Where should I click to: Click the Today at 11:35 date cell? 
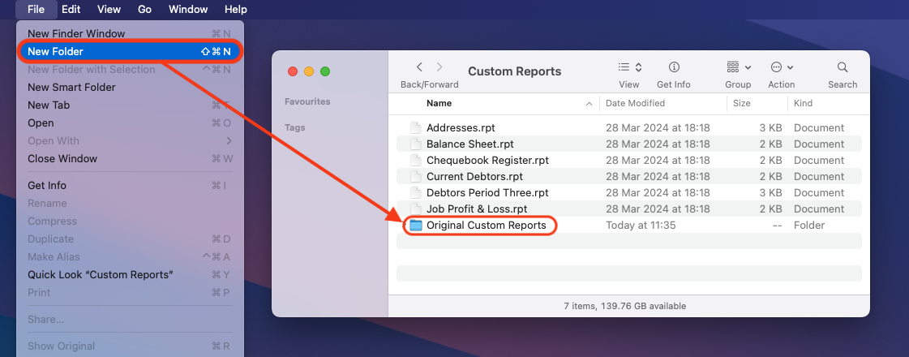pyautogui.click(x=641, y=226)
